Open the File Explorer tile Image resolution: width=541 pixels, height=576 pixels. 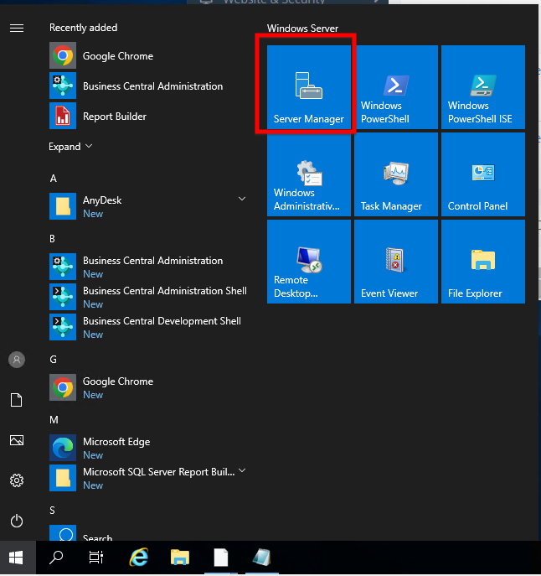[x=483, y=262]
